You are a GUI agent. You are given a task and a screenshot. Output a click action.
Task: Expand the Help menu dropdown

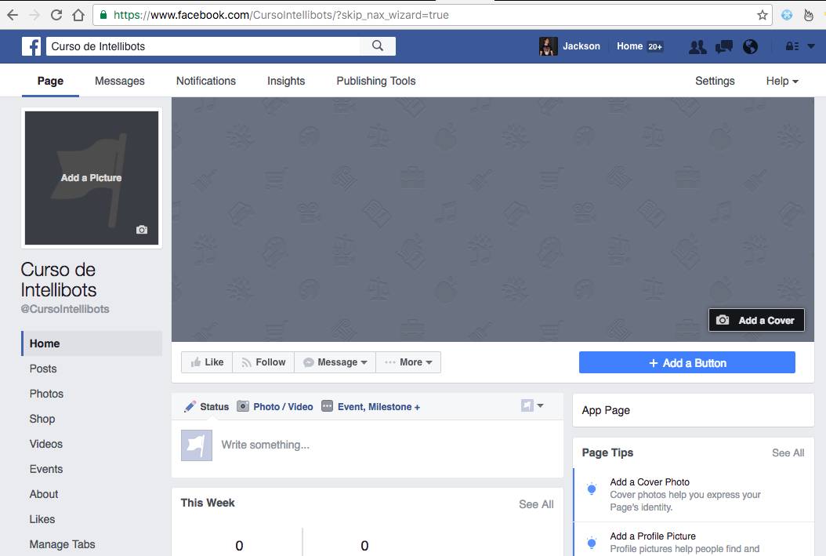(781, 80)
